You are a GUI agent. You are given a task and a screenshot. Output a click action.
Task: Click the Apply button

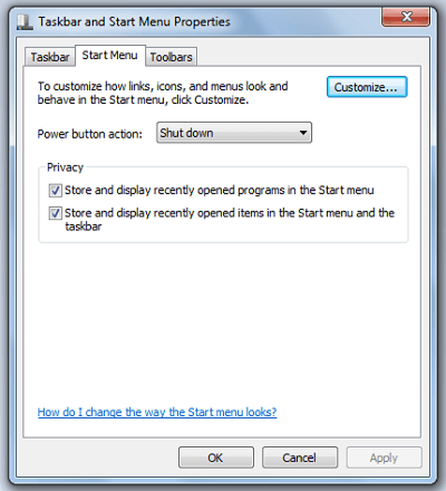point(384,458)
